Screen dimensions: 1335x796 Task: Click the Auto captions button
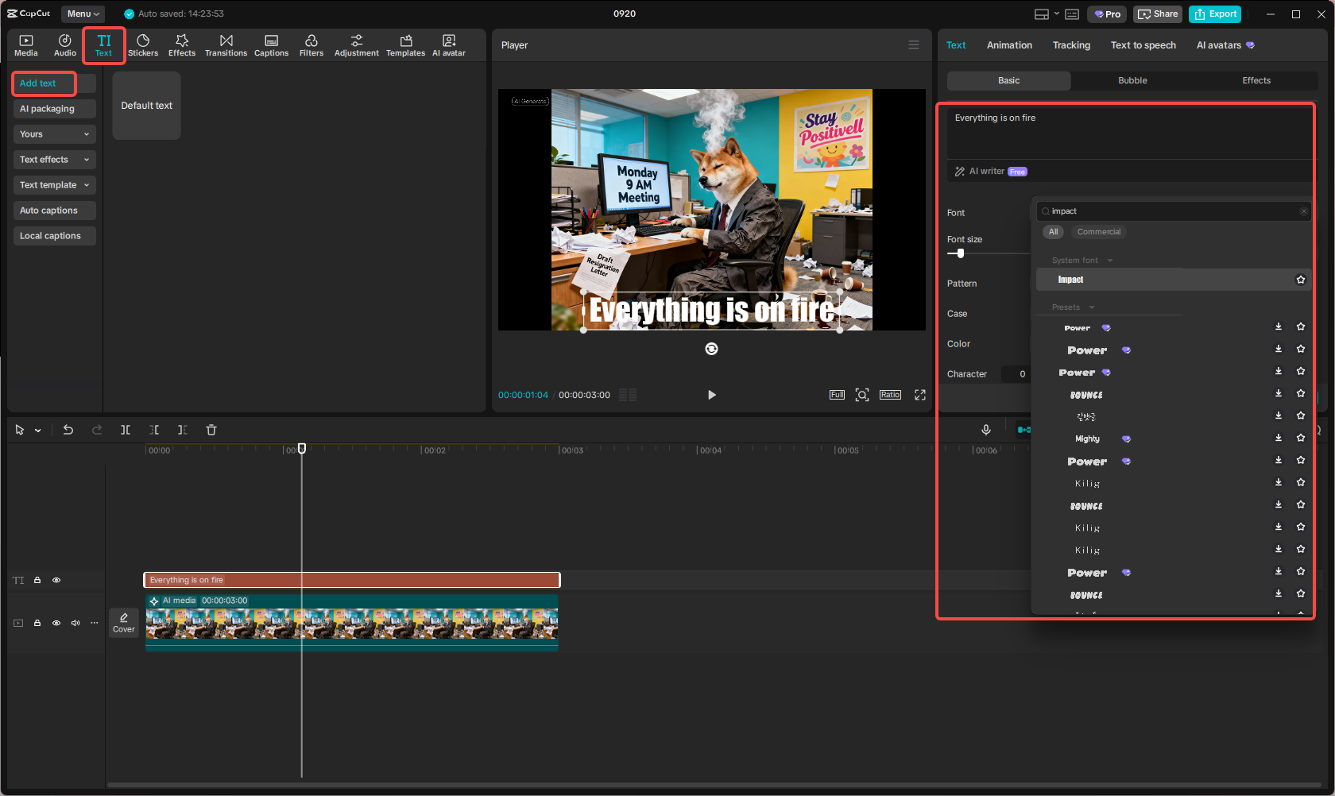coord(54,211)
